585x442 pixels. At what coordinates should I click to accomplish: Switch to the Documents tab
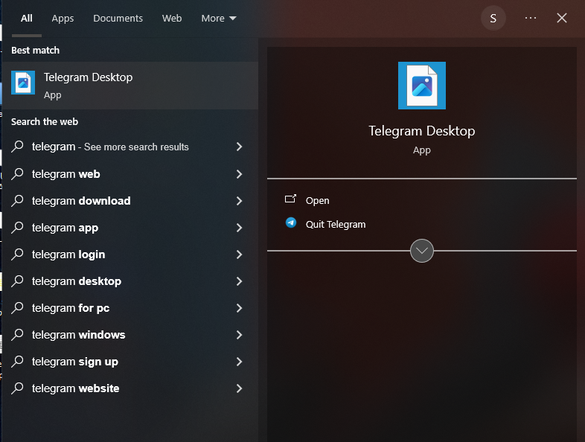click(x=118, y=19)
